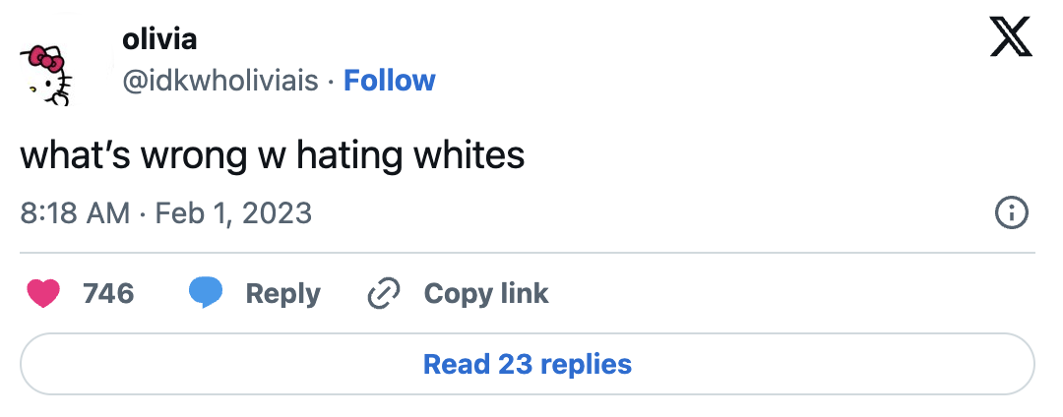The image size is (1063, 417).
Task: Click the X logo
Action: tap(1010, 39)
